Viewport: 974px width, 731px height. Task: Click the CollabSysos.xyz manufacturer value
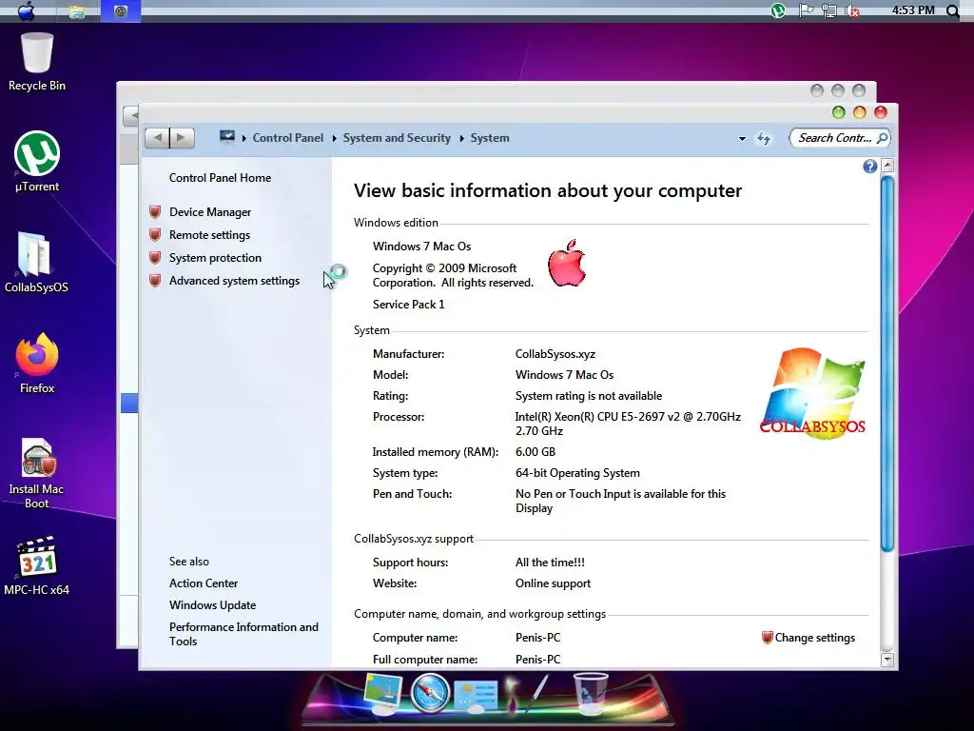click(x=555, y=354)
